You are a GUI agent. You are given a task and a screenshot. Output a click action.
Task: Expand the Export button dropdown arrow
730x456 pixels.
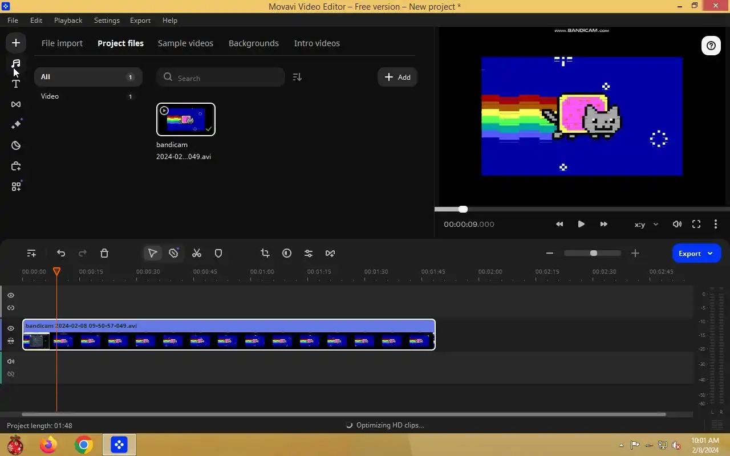click(x=711, y=254)
